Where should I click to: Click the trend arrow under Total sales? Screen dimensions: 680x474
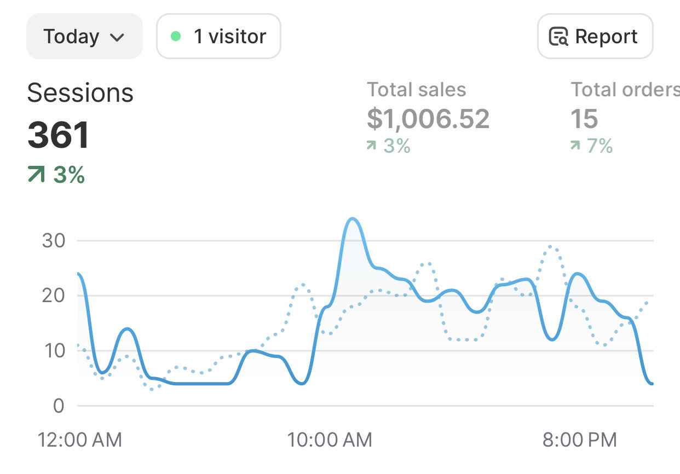coord(372,146)
